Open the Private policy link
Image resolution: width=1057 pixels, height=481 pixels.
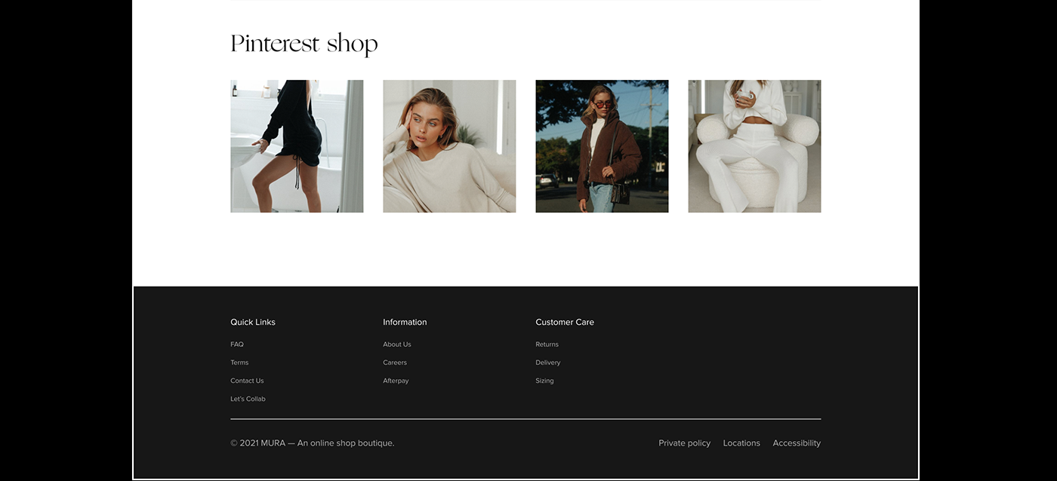click(x=684, y=443)
